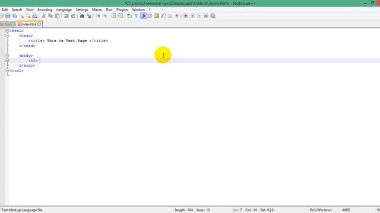
Task: Click the Paste clipboard icon
Action: [x=57, y=16]
